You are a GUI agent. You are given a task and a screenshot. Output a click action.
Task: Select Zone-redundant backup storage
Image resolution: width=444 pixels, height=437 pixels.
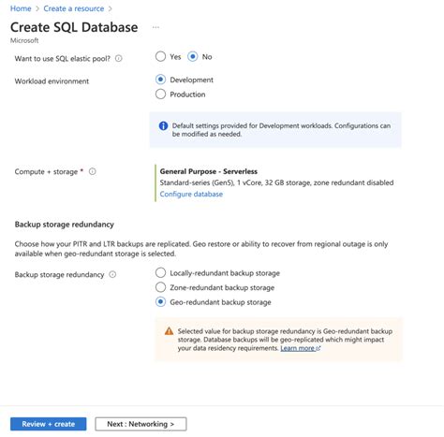tap(160, 287)
